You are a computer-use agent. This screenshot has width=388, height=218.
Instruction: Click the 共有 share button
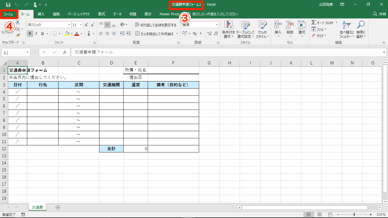click(379, 14)
